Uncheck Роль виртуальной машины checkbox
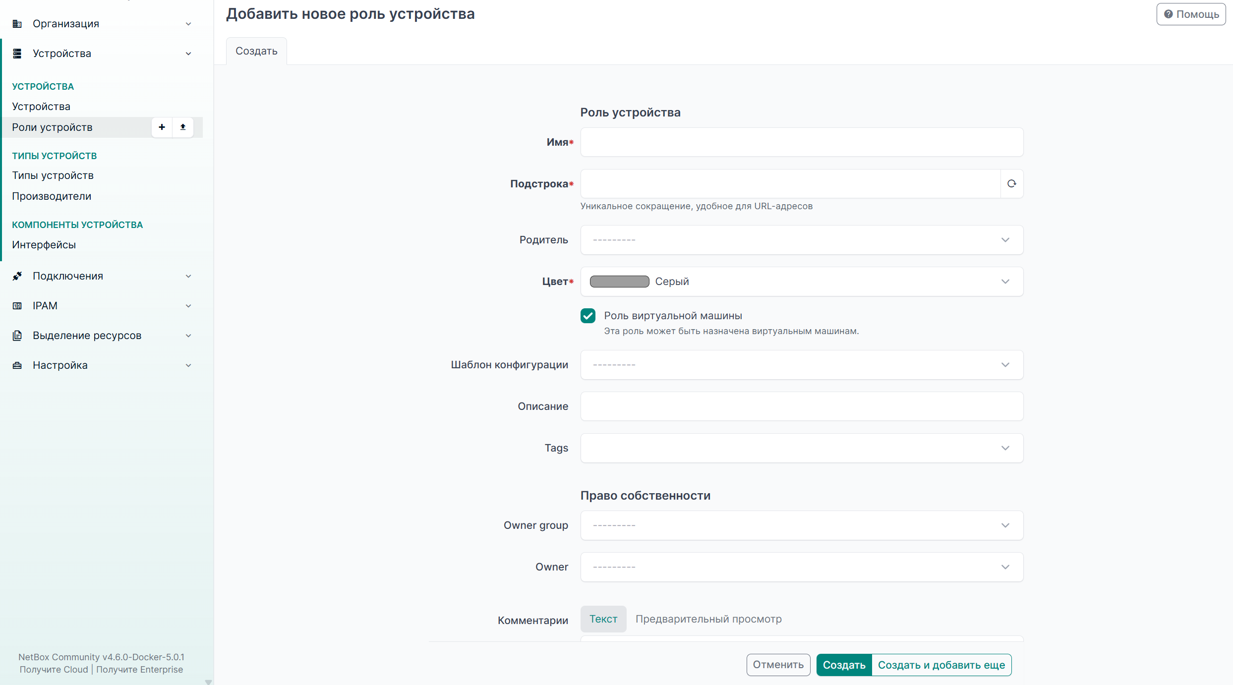 click(x=588, y=316)
